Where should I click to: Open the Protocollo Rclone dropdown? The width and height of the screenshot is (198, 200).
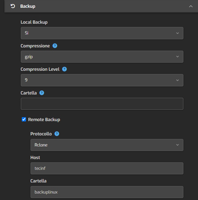click(x=107, y=145)
